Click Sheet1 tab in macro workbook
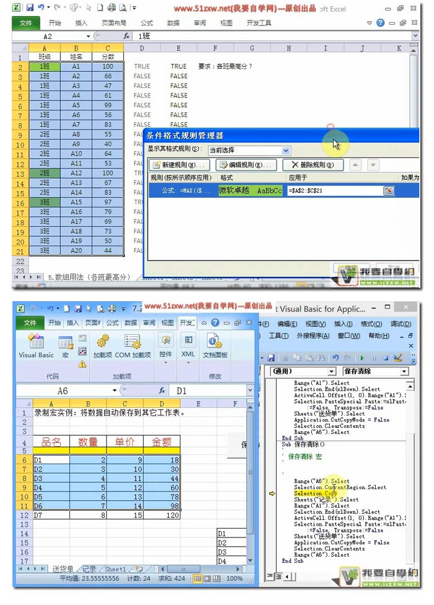This screenshot has width=434, height=605. pos(115,568)
